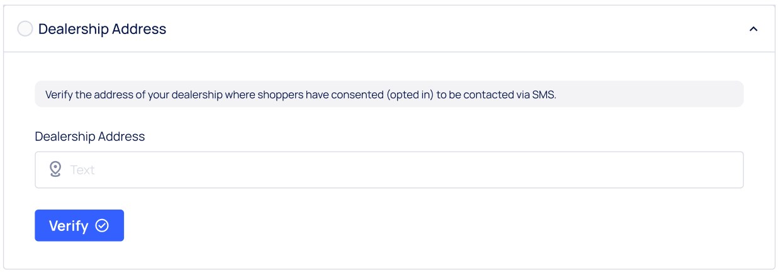The width and height of the screenshot is (784, 275).
Task: Click the "Verify" text on blue button
Action: click(69, 226)
